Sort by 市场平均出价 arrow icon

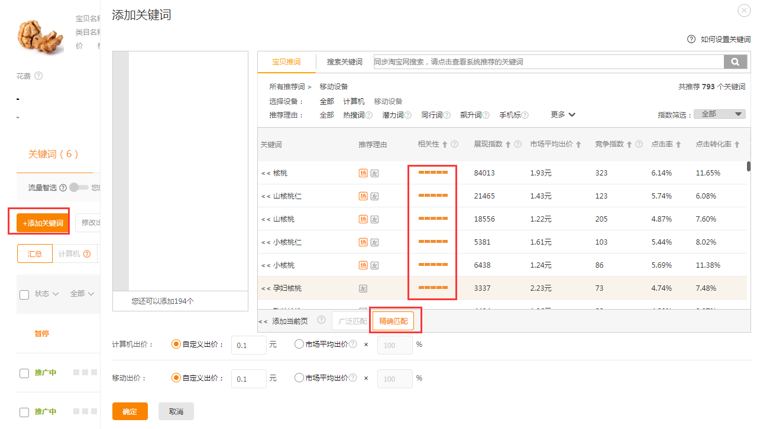click(x=578, y=144)
